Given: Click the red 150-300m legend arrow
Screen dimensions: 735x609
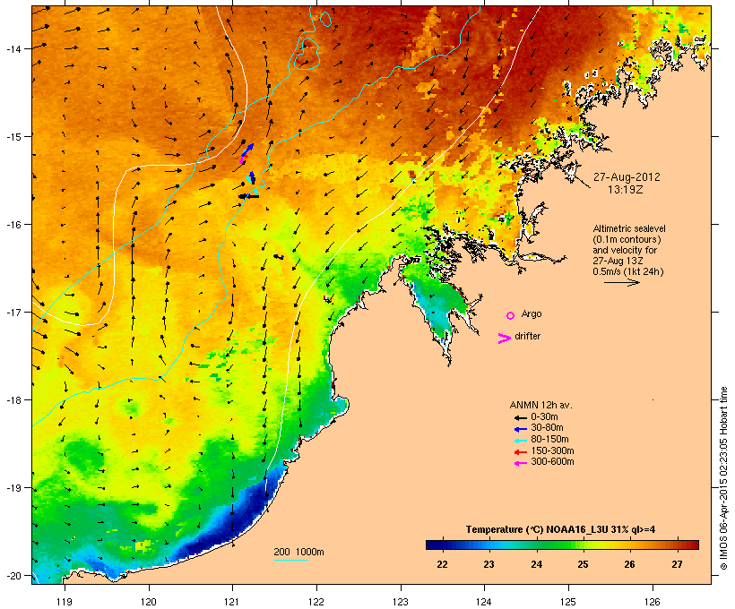Looking at the screenshot, I should (x=520, y=451).
